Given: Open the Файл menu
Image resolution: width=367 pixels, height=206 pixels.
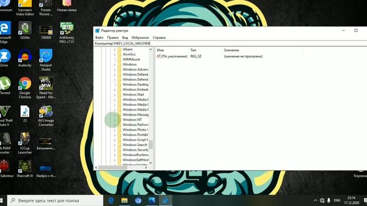Looking at the screenshot, I should click(99, 37).
